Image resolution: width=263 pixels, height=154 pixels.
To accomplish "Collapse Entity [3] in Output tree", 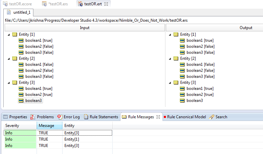I will (x=170, y=83).
